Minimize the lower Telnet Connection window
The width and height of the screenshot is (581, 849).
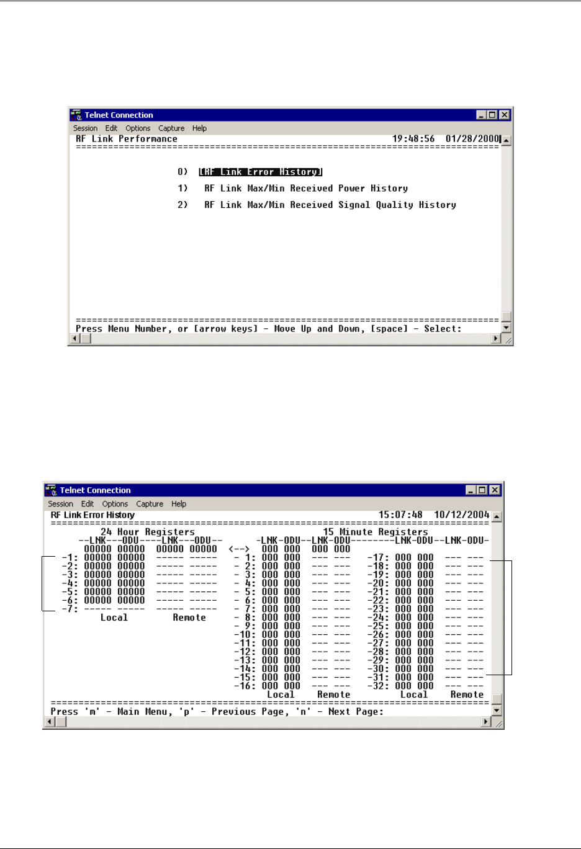[471, 490]
